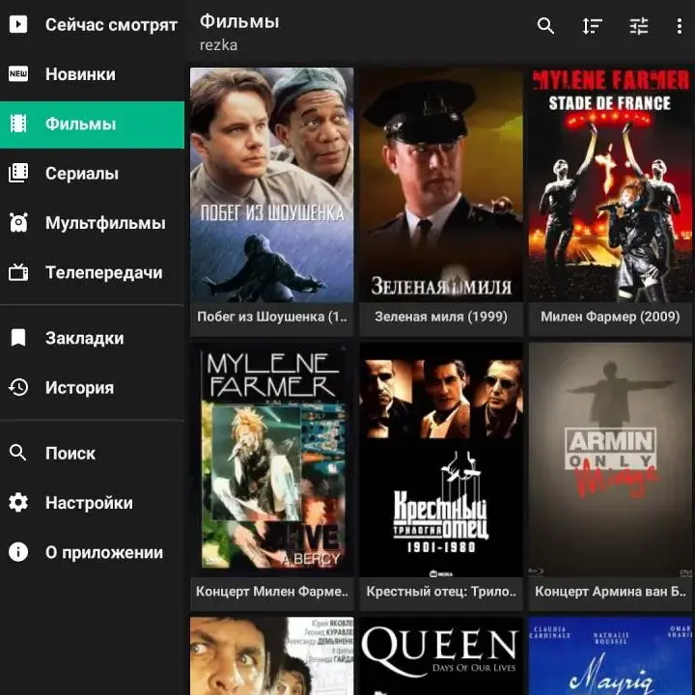Open Настройки from the sidebar
Image resolution: width=695 pixels, height=695 pixels.
tap(88, 503)
